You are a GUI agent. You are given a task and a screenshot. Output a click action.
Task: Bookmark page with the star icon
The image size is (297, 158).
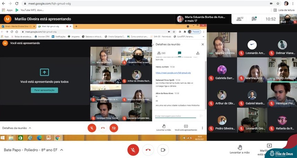click(278, 3)
